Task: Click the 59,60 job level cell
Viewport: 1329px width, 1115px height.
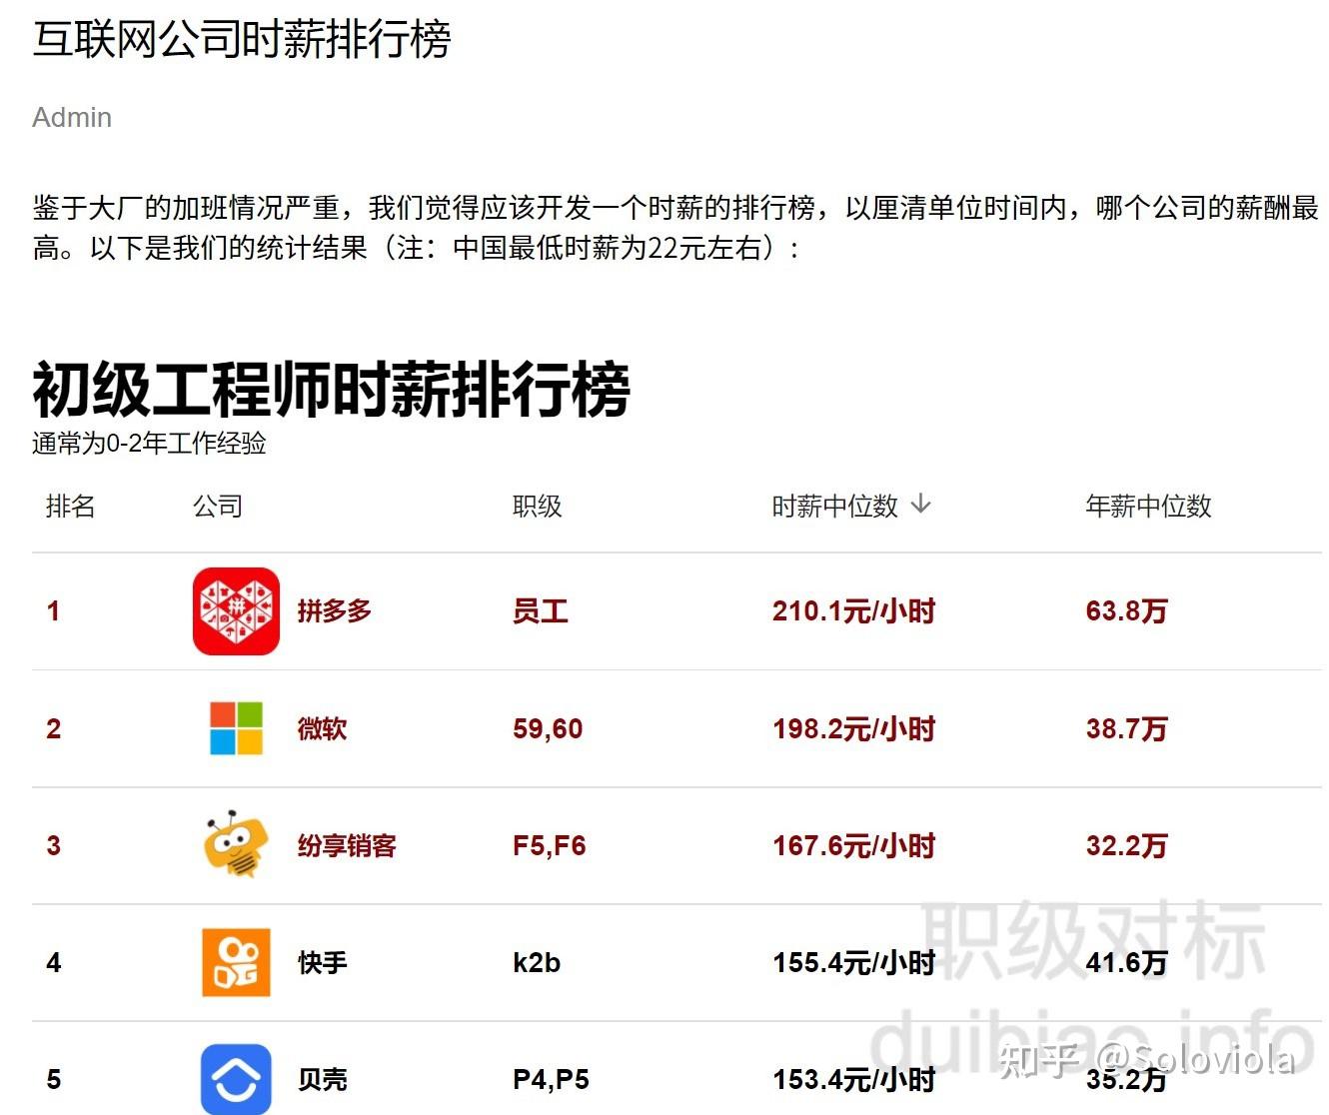Action: 548,728
